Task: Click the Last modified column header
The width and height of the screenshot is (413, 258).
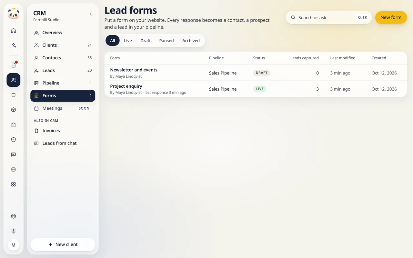Action: click(x=343, y=58)
